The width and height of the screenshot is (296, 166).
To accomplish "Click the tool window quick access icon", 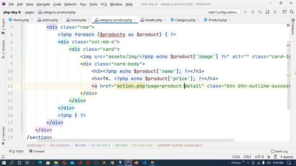I will [3, 157].
